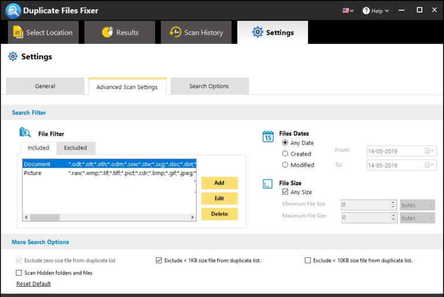This screenshot has height=297, width=444.
Task: Click the Files Dates calendar icon
Action: tap(268, 137)
